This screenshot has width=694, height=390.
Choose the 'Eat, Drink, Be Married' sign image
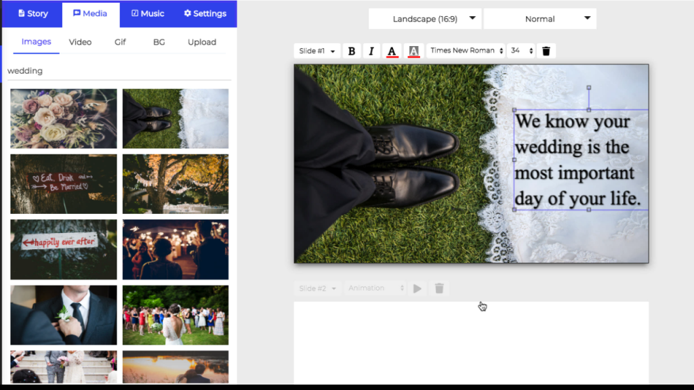[x=64, y=184]
